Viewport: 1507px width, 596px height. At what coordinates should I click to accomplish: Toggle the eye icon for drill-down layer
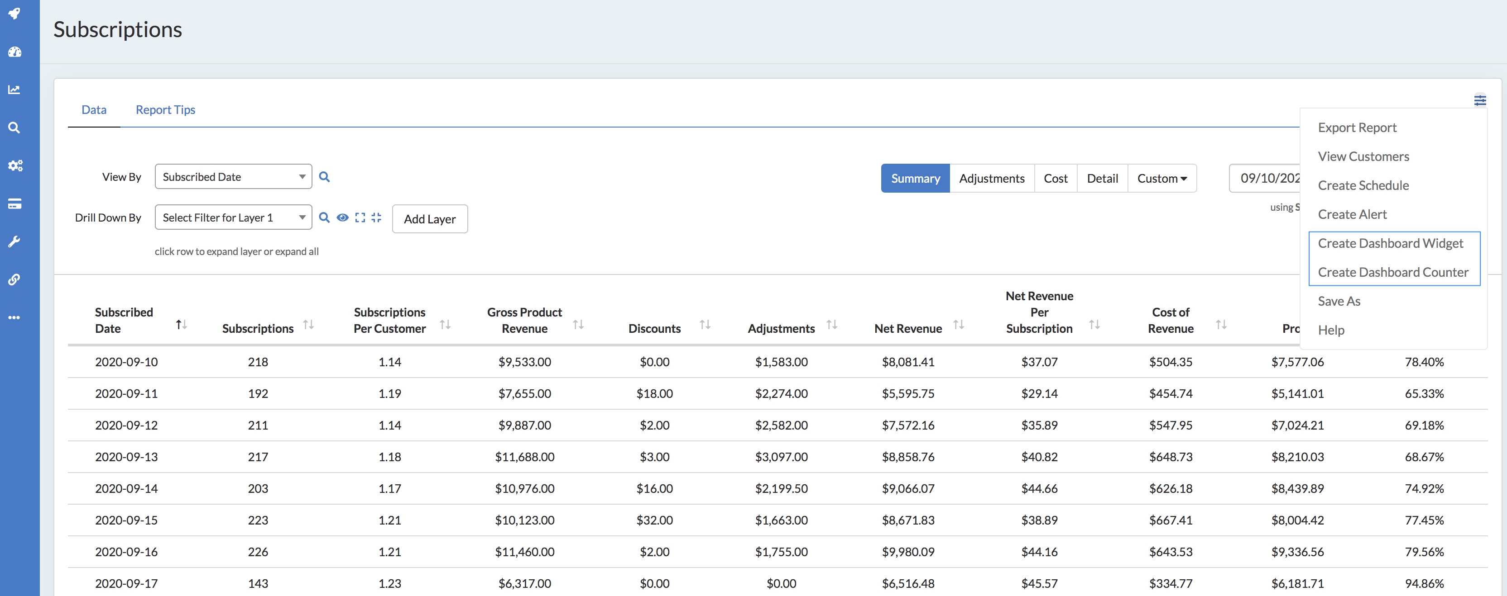click(342, 218)
